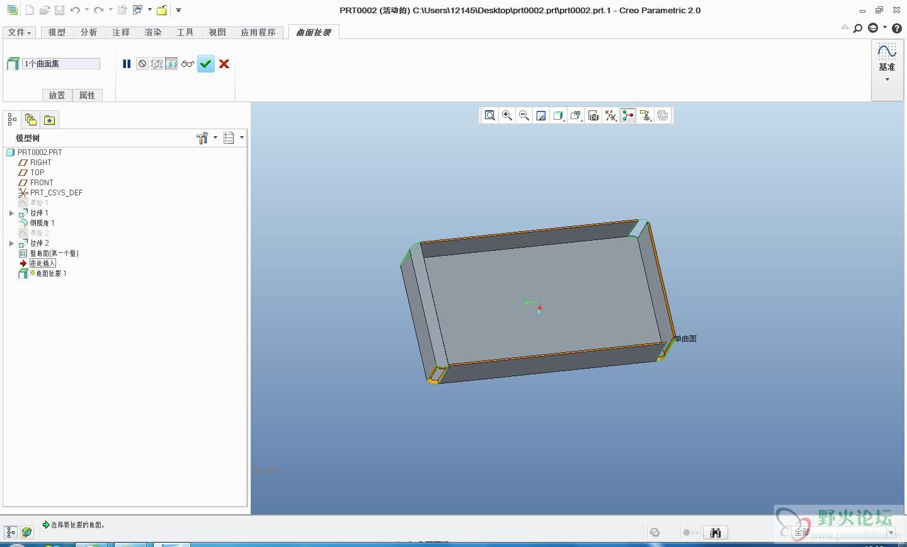The image size is (907, 547).
Task: Open the Windows list dropdown arrow
Action: point(149,10)
